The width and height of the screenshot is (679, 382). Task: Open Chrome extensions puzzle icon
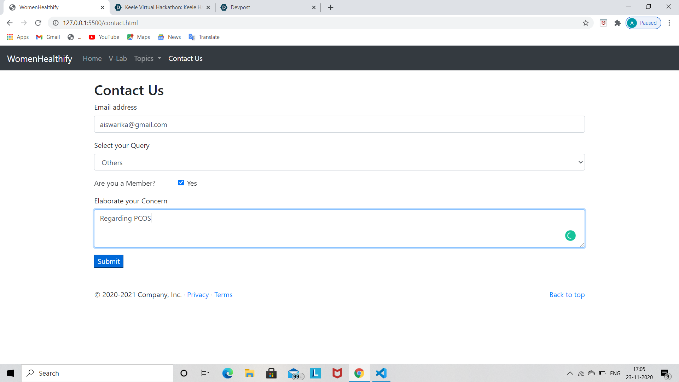click(x=617, y=23)
